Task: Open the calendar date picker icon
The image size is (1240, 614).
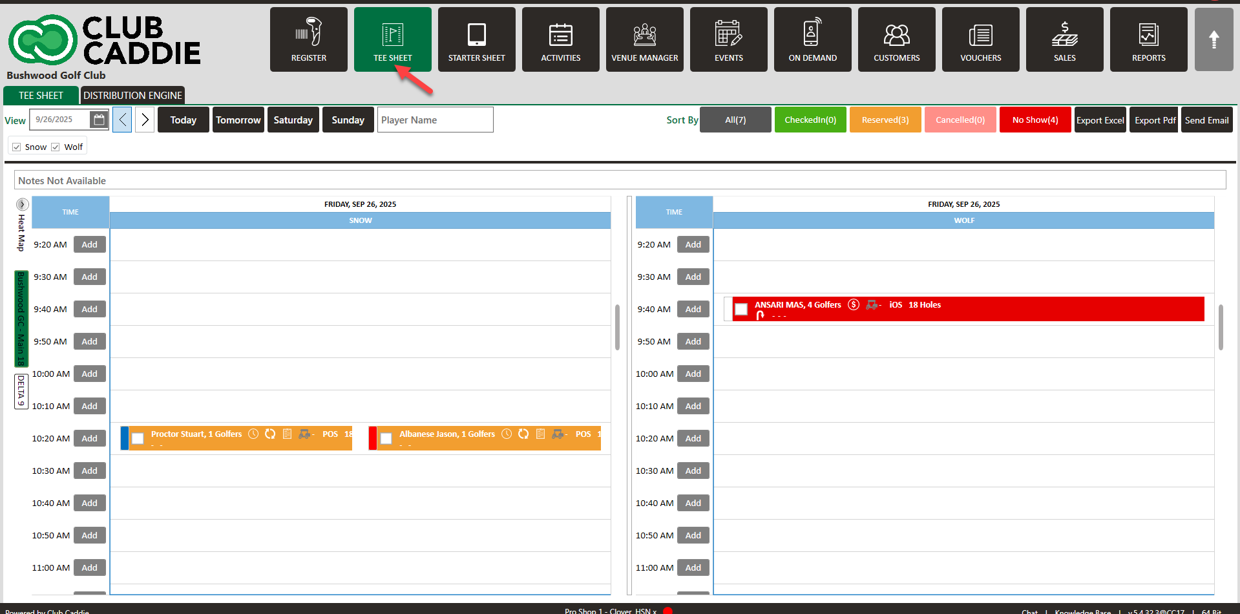Action: tap(99, 120)
